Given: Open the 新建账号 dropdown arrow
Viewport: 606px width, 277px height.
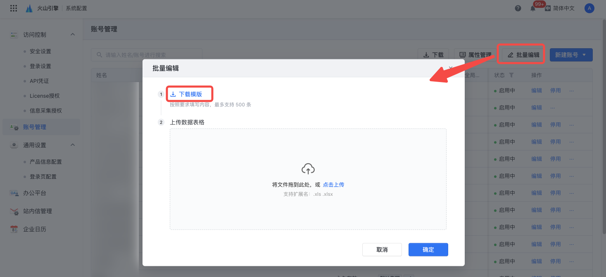Looking at the screenshot, I should (x=584, y=55).
